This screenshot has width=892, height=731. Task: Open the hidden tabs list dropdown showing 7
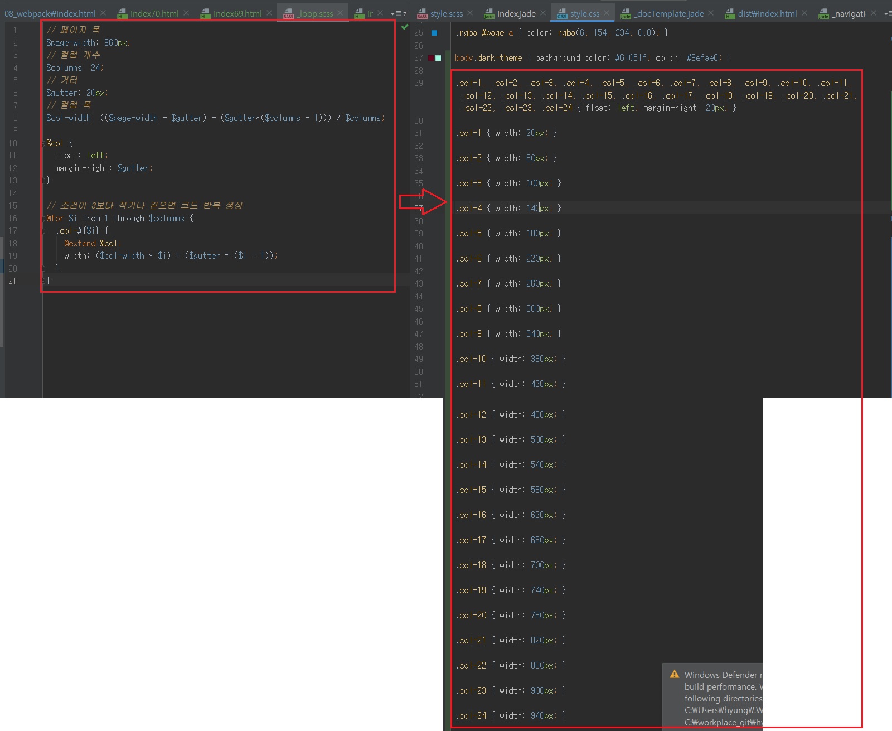(398, 13)
